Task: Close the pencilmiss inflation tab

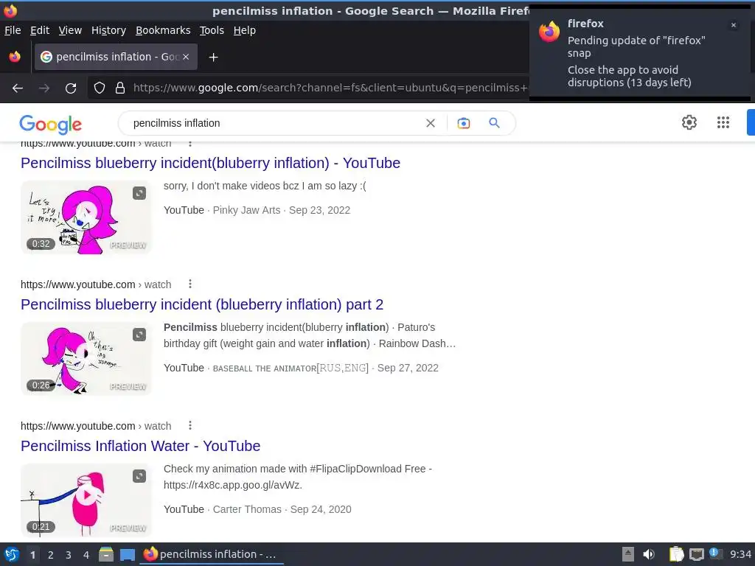Action: coord(186,57)
